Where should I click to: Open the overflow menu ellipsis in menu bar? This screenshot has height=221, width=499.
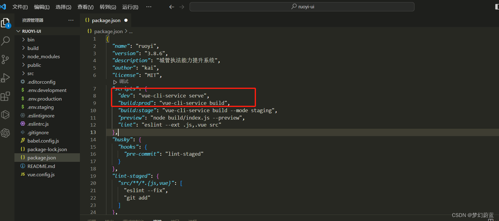[149, 7]
